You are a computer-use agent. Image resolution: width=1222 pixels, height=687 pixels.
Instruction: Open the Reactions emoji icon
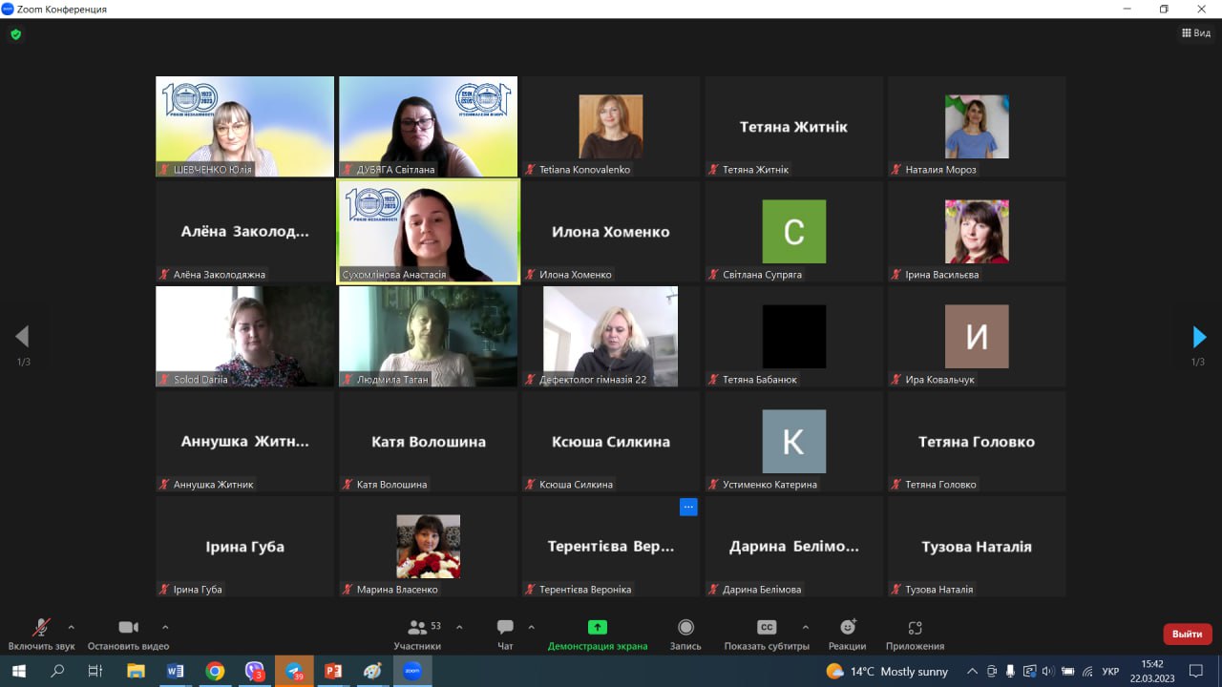coord(847,628)
